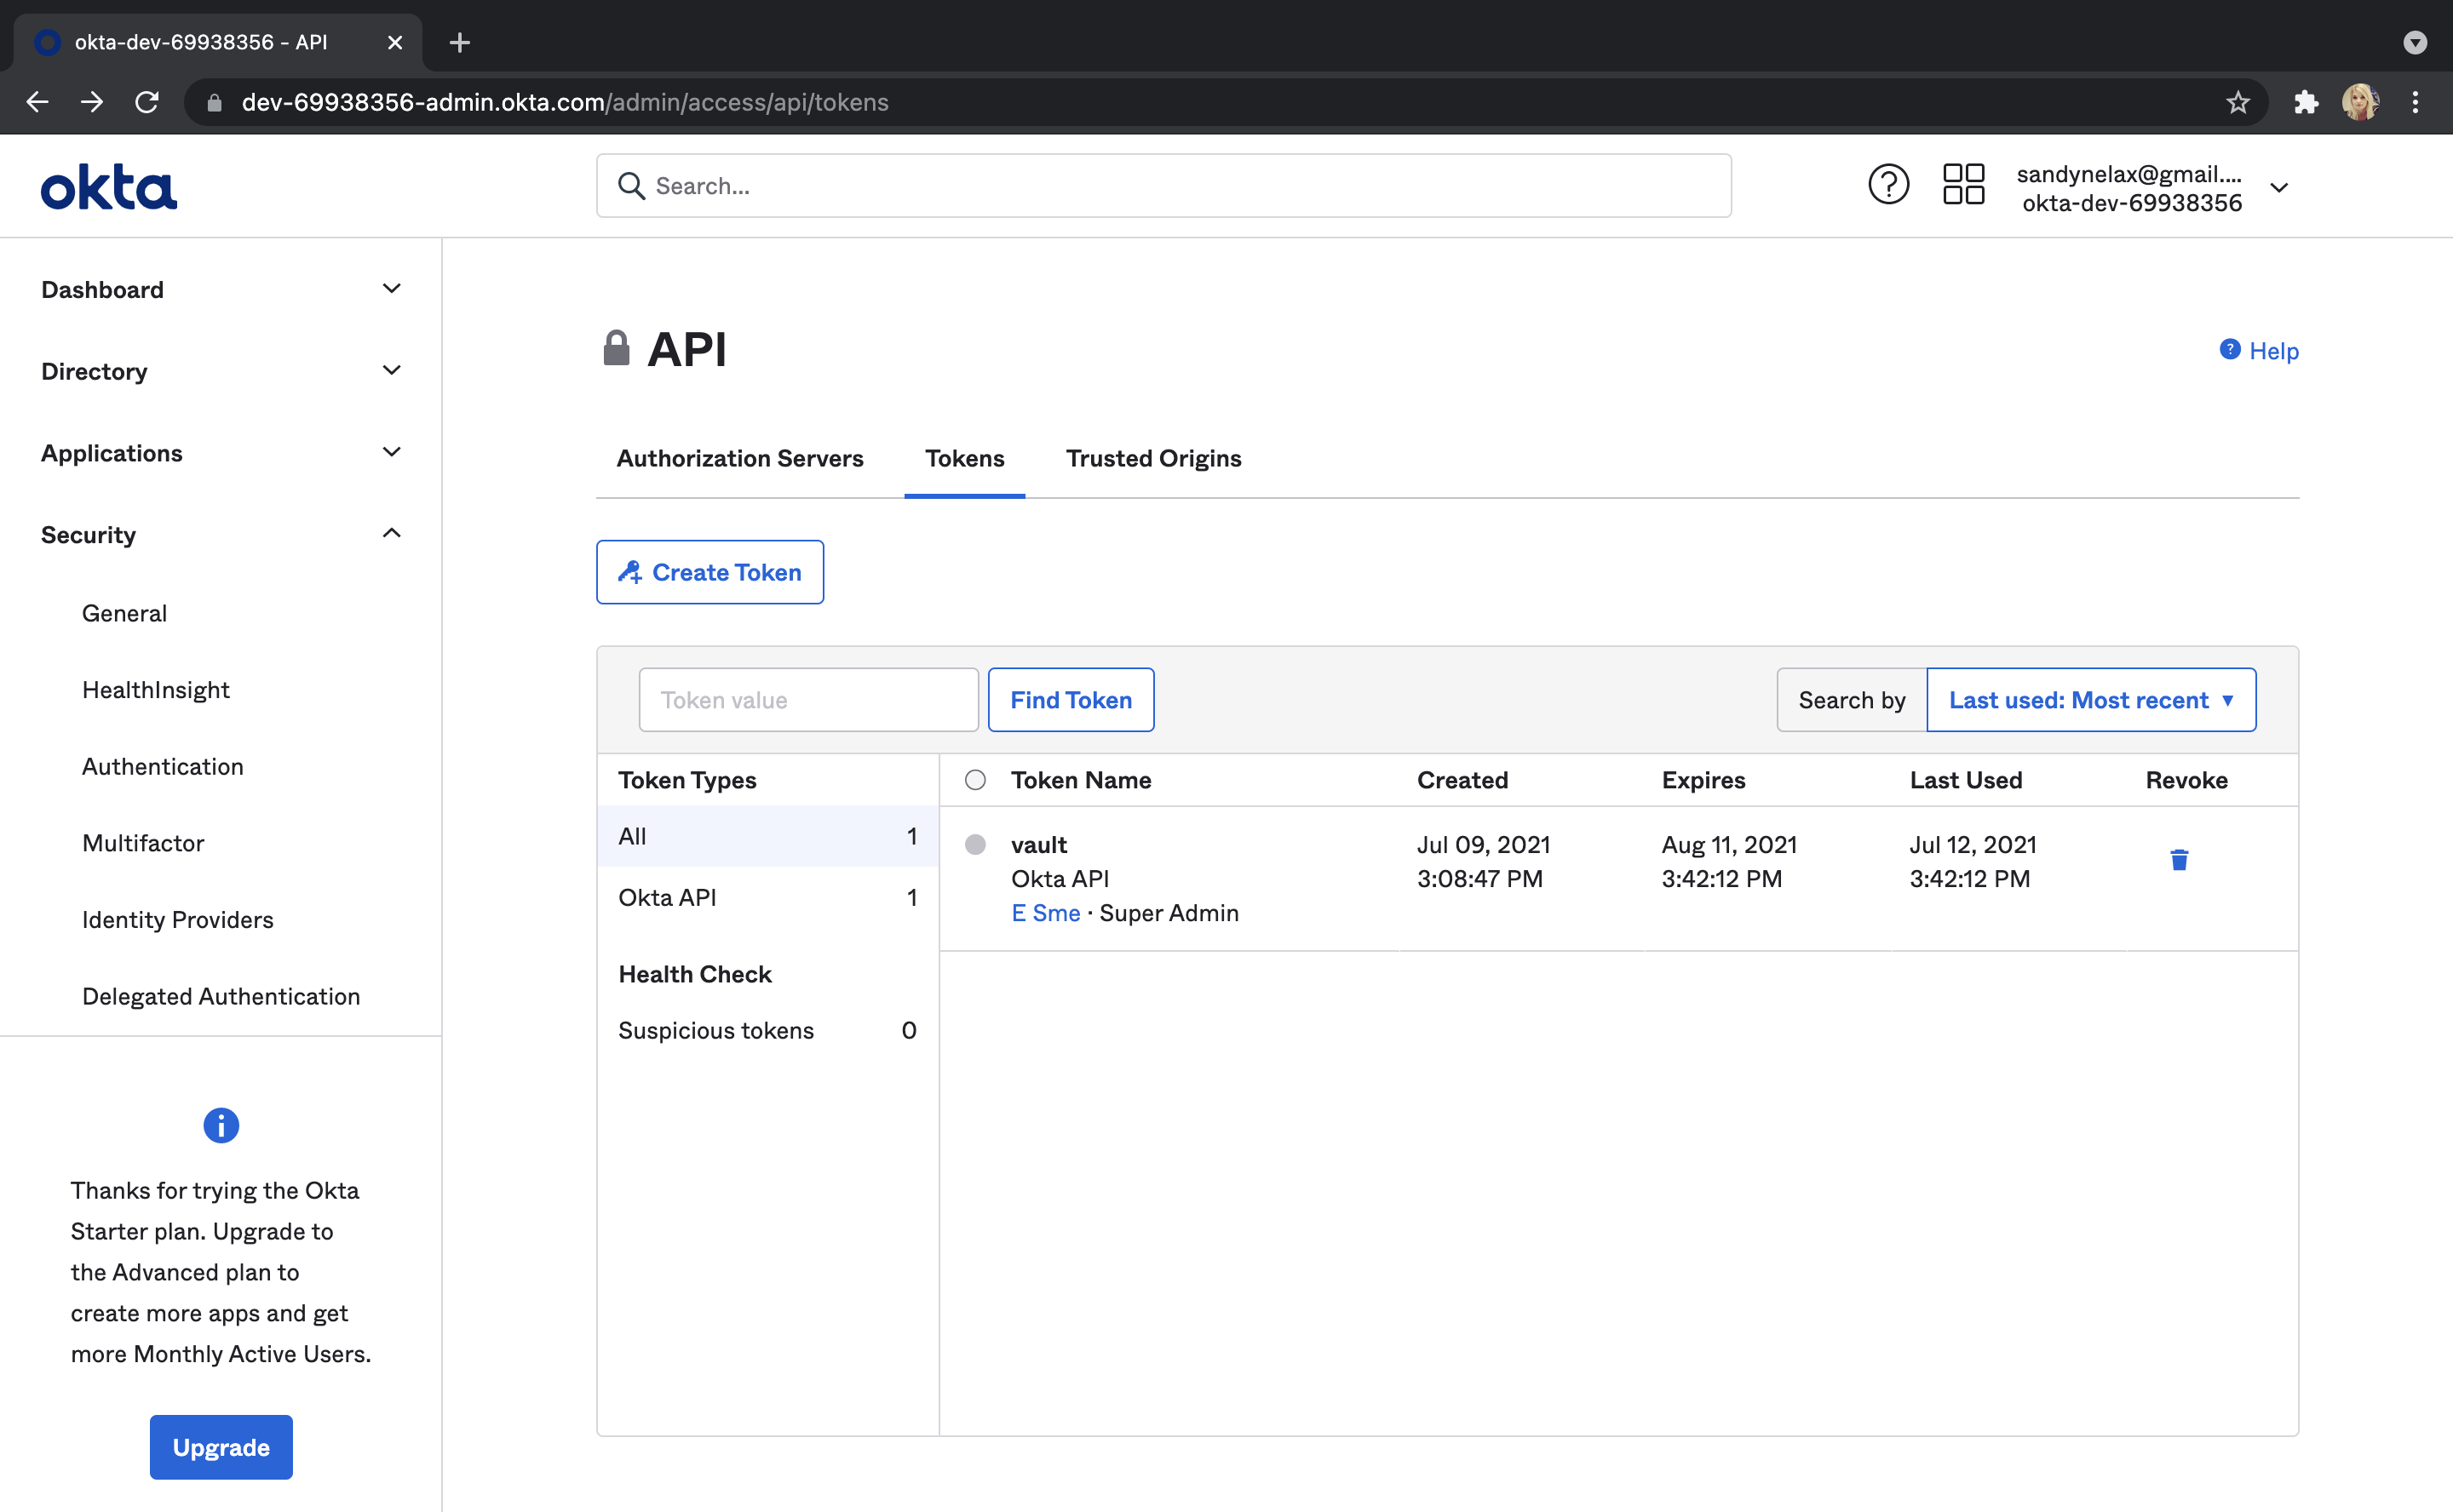This screenshot has height=1512, width=2453.
Task: Bookmark page with the star icon
Action: coord(2237,102)
